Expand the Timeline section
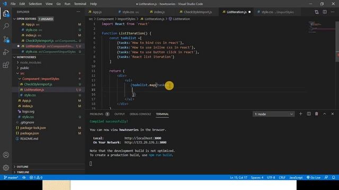Screen dimensions: 339x190 point(23,172)
